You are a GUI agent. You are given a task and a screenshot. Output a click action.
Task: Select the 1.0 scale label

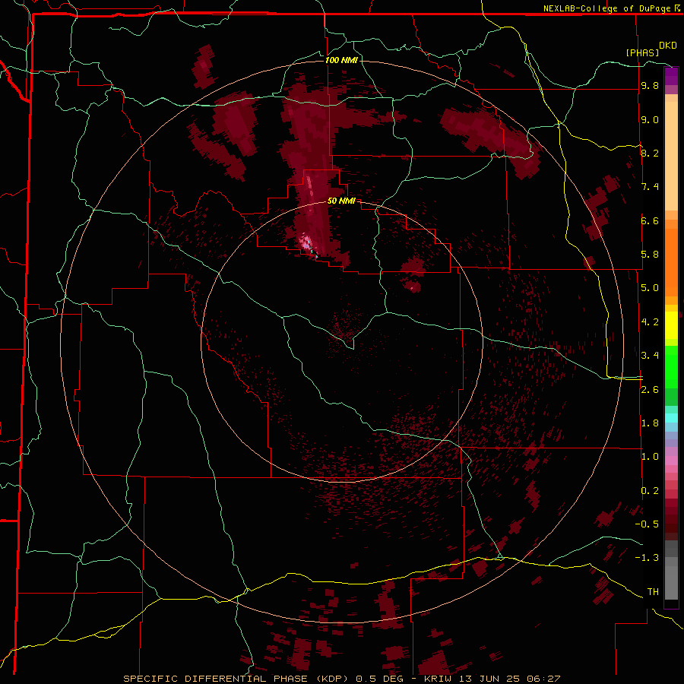650,457
